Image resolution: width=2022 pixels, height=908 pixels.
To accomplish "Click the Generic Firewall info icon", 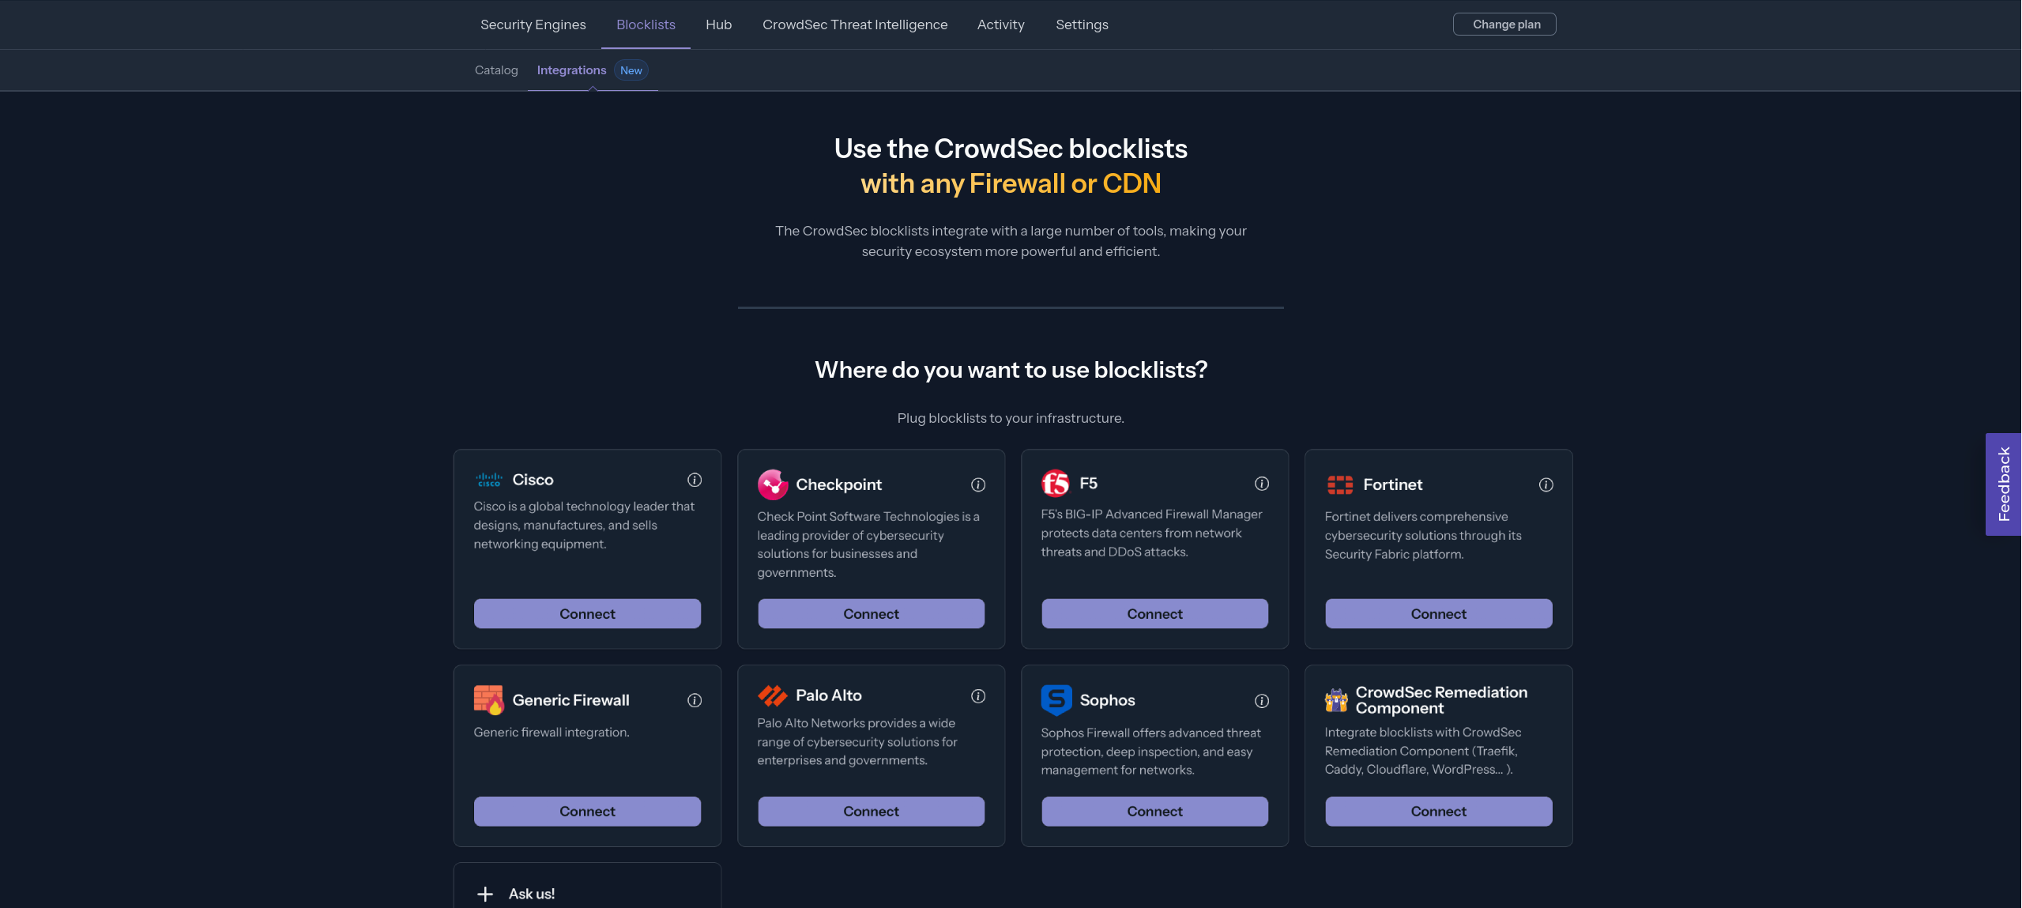I will pos(694,700).
